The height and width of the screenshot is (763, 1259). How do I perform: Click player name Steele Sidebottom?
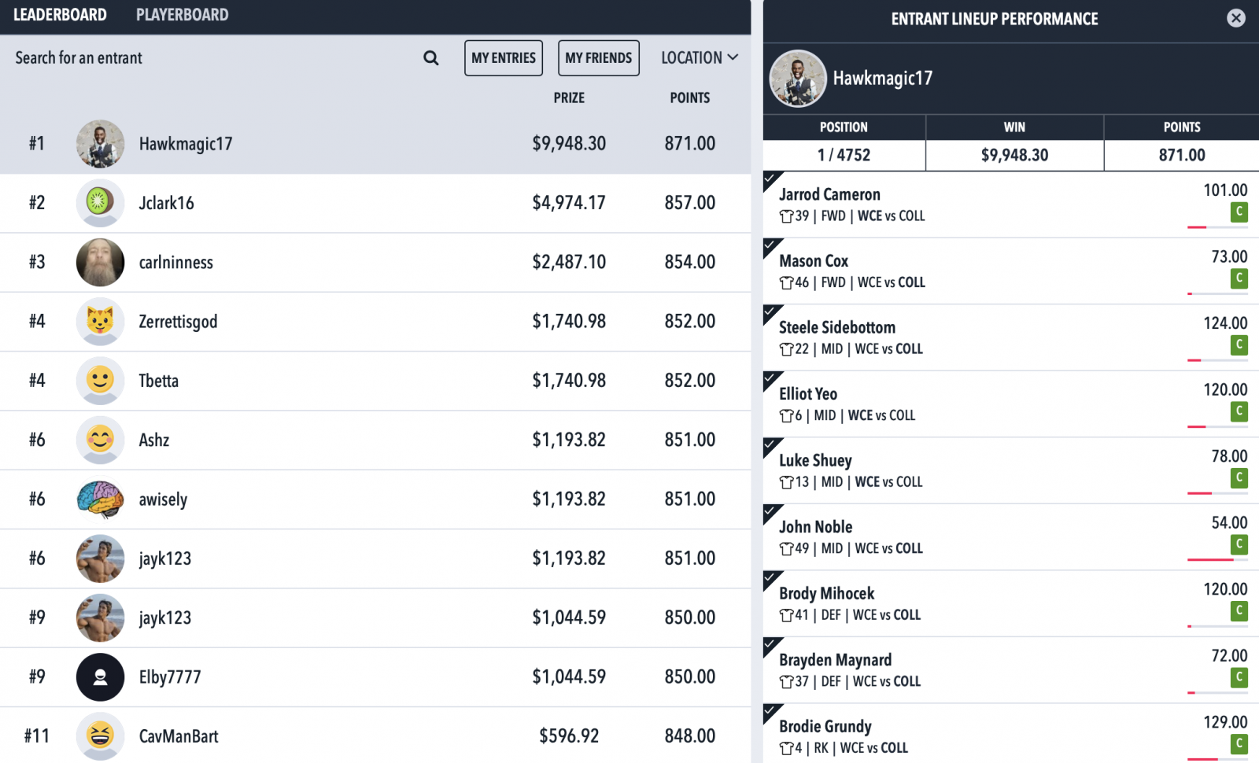point(837,327)
